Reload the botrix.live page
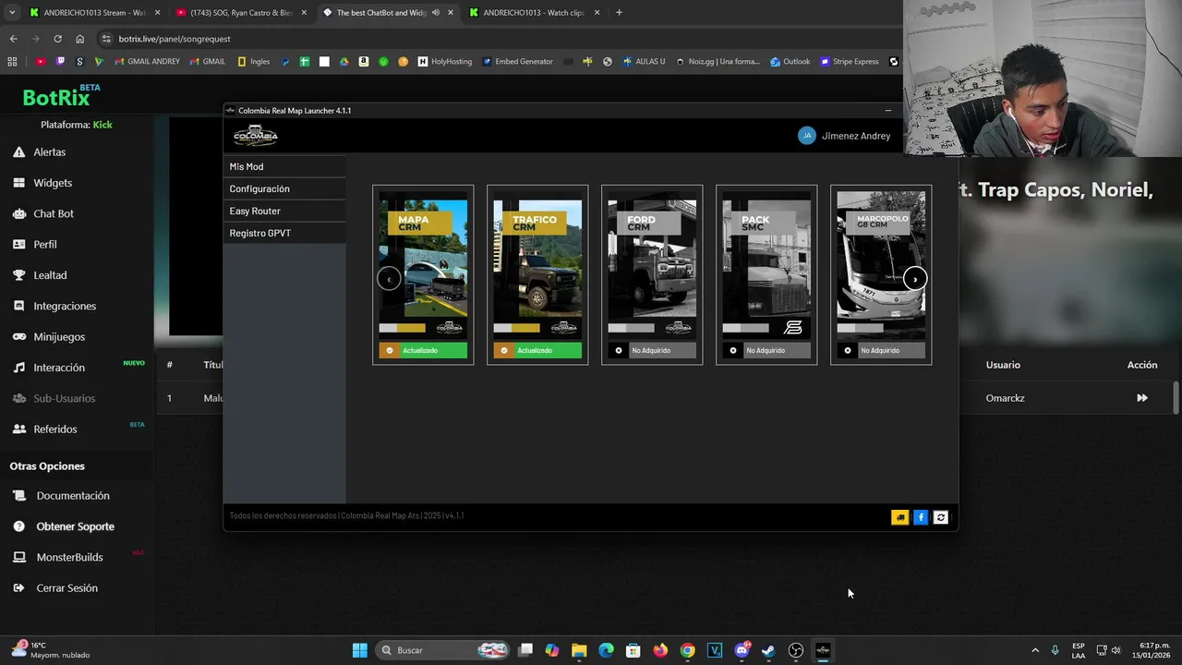 [57, 39]
